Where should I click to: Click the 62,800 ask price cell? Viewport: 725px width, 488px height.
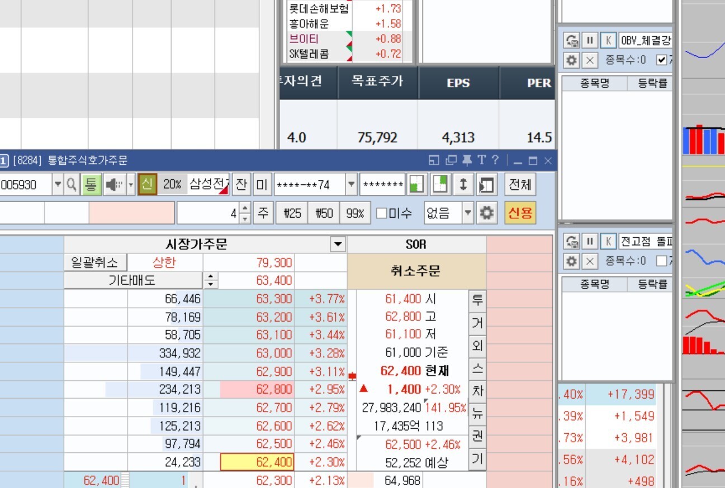tap(257, 390)
